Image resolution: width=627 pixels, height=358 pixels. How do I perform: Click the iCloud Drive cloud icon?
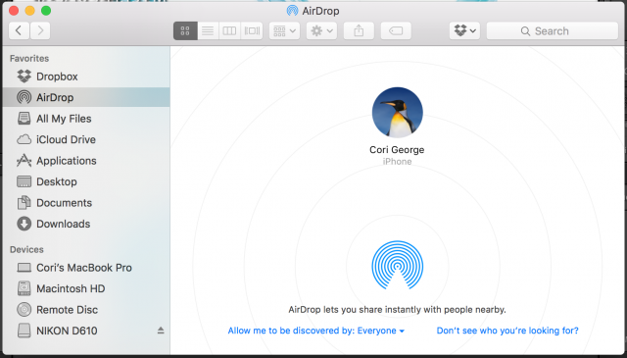24,139
